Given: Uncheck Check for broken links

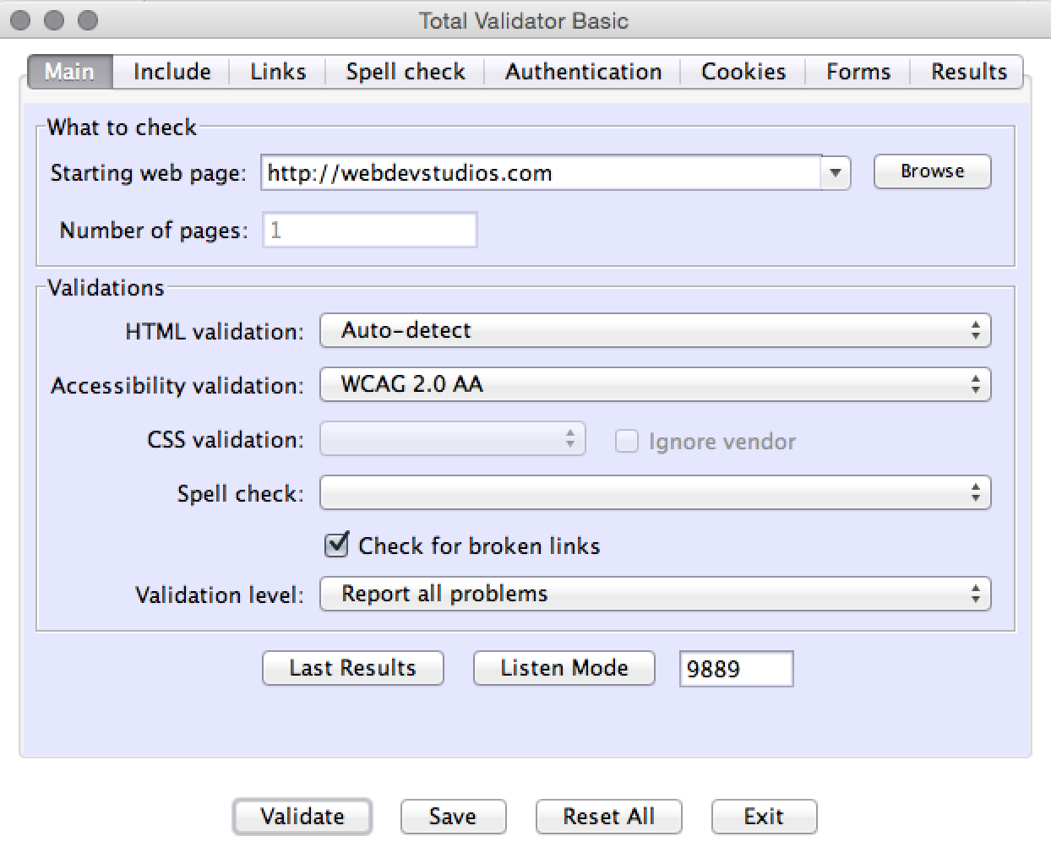Looking at the screenshot, I should pyautogui.click(x=336, y=545).
